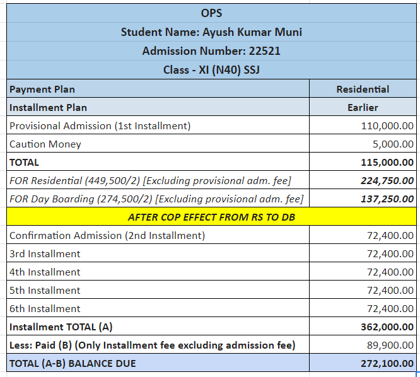Select the Admission Number: 22521 cell
Screen dimensions: 420x377
click(x=211, y=50)
